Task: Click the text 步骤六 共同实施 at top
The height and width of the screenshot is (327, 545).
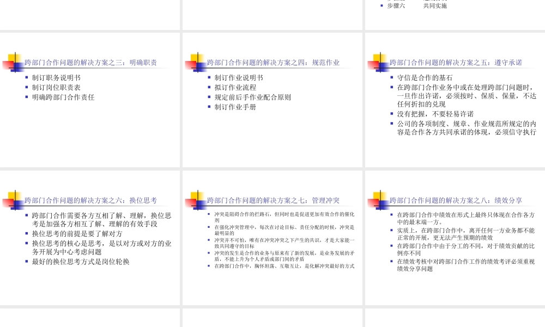Action: [x=417, y=6]
